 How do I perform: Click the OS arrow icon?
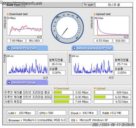(77, 120)
